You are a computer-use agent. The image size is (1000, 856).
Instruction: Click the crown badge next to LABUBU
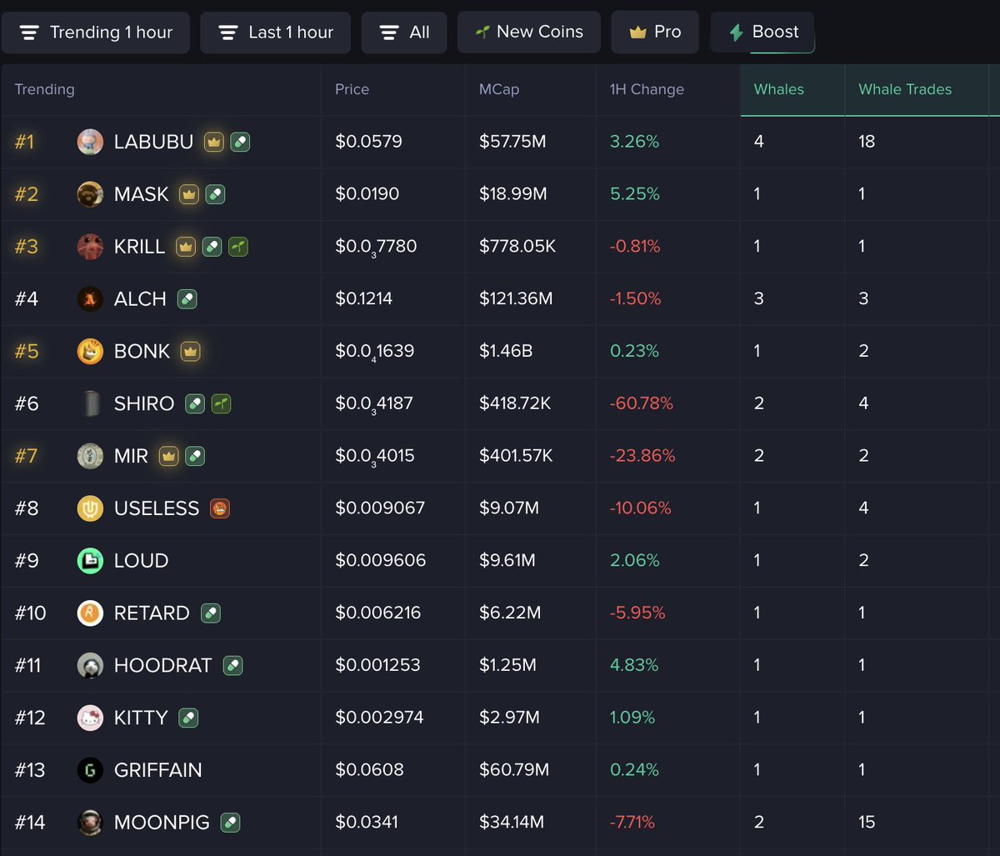click(213, 142)
